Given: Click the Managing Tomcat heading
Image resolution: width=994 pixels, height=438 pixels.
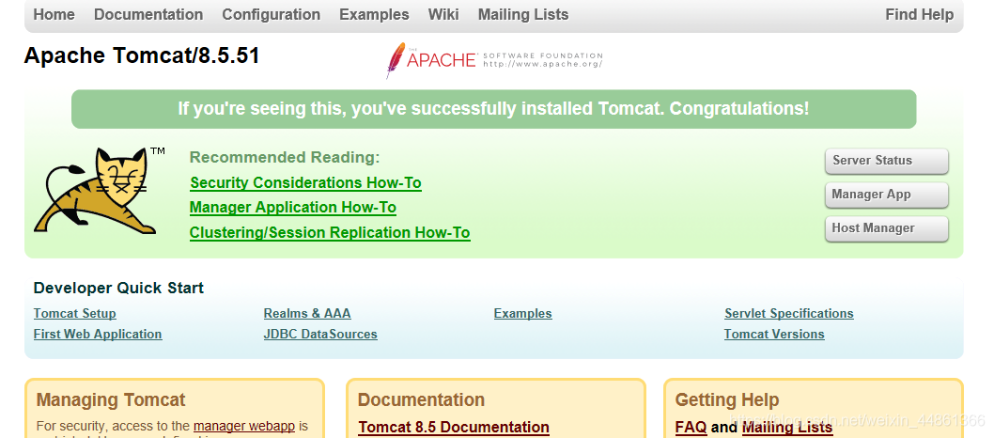Looking at the screenshot, I should click(x=111, y=400).
